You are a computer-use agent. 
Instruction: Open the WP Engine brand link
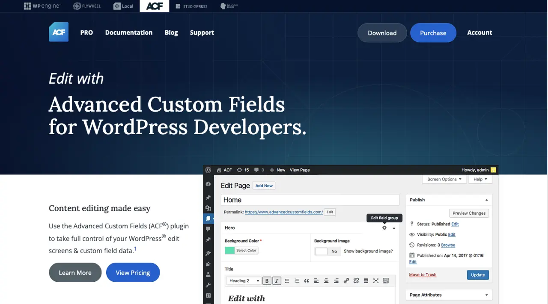[42, 6]
